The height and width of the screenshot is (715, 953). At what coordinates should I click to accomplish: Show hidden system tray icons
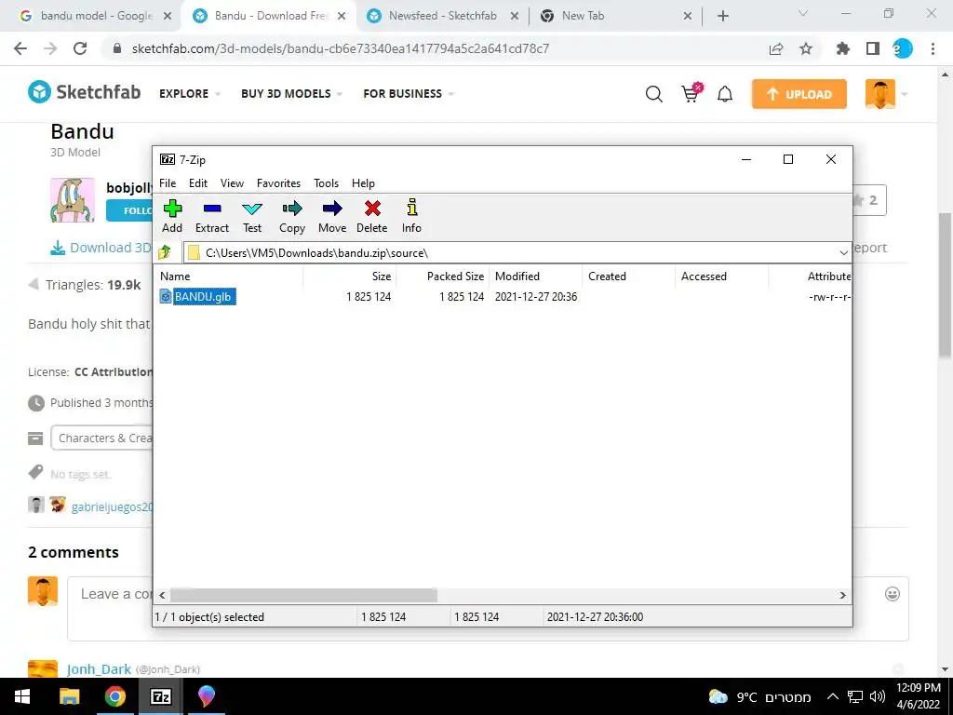click(x=833, y=696)
